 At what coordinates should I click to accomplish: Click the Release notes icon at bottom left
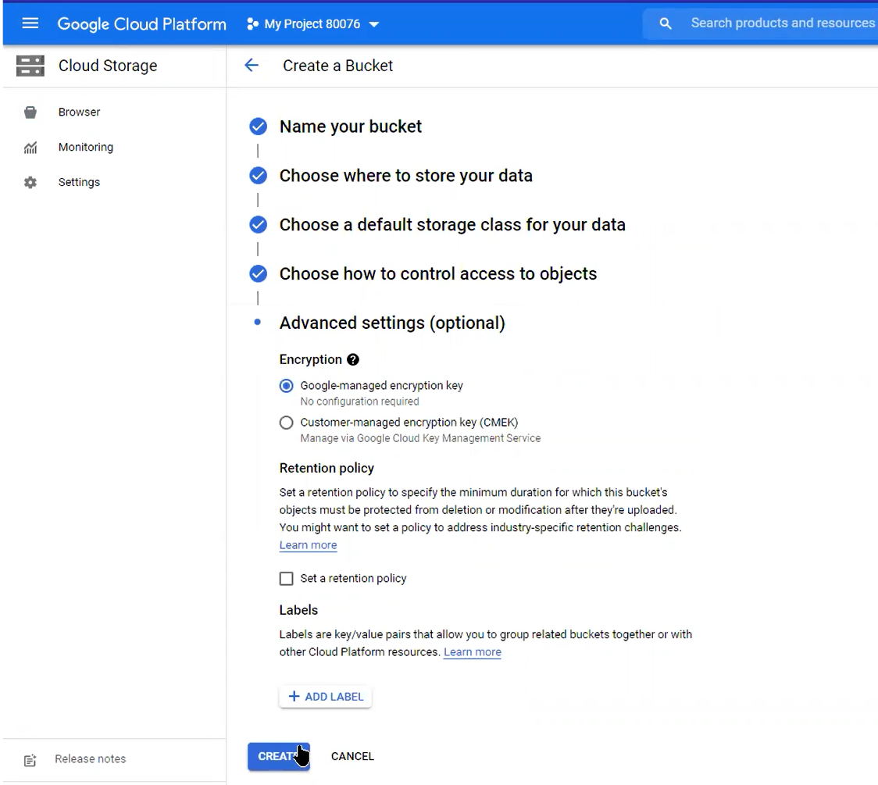pyautogui.click(x=30, y=759)
